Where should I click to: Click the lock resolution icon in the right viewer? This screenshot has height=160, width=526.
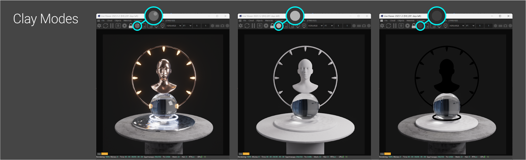[414, 26]
